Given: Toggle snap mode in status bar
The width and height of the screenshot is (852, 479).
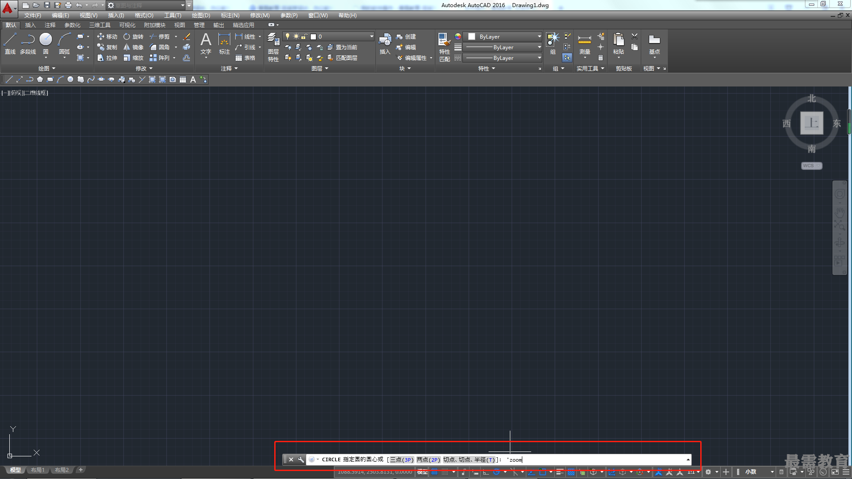Looking at the screenshot, I should pyautogui.click(x=445, y=472).
